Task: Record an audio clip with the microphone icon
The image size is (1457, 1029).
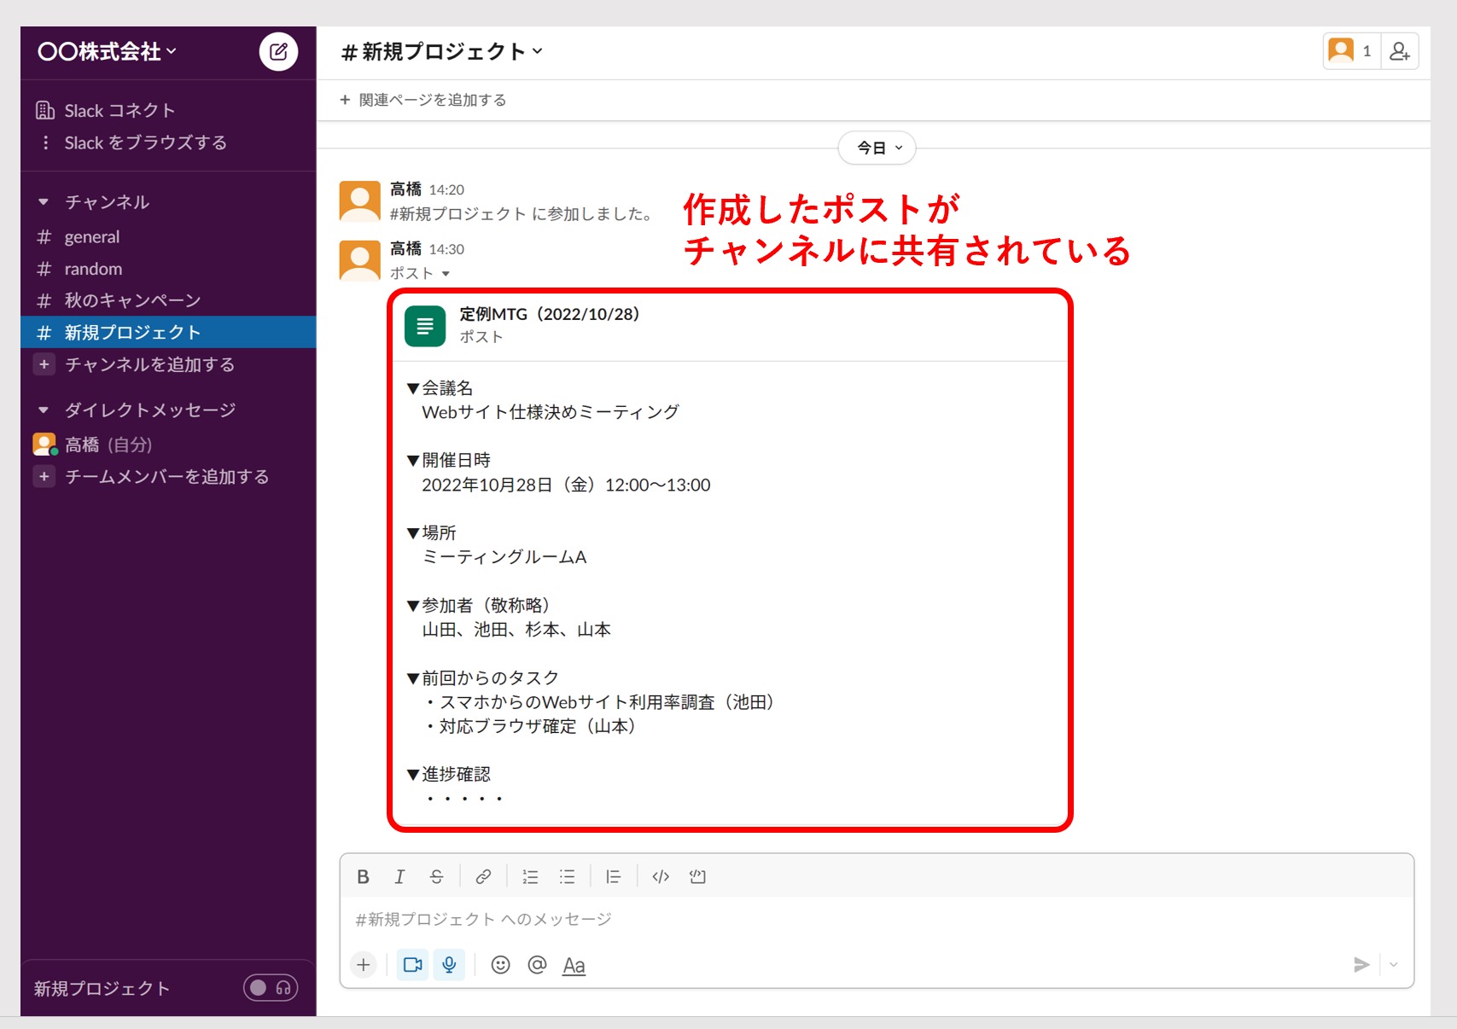Action: click(x=450, y=965)
